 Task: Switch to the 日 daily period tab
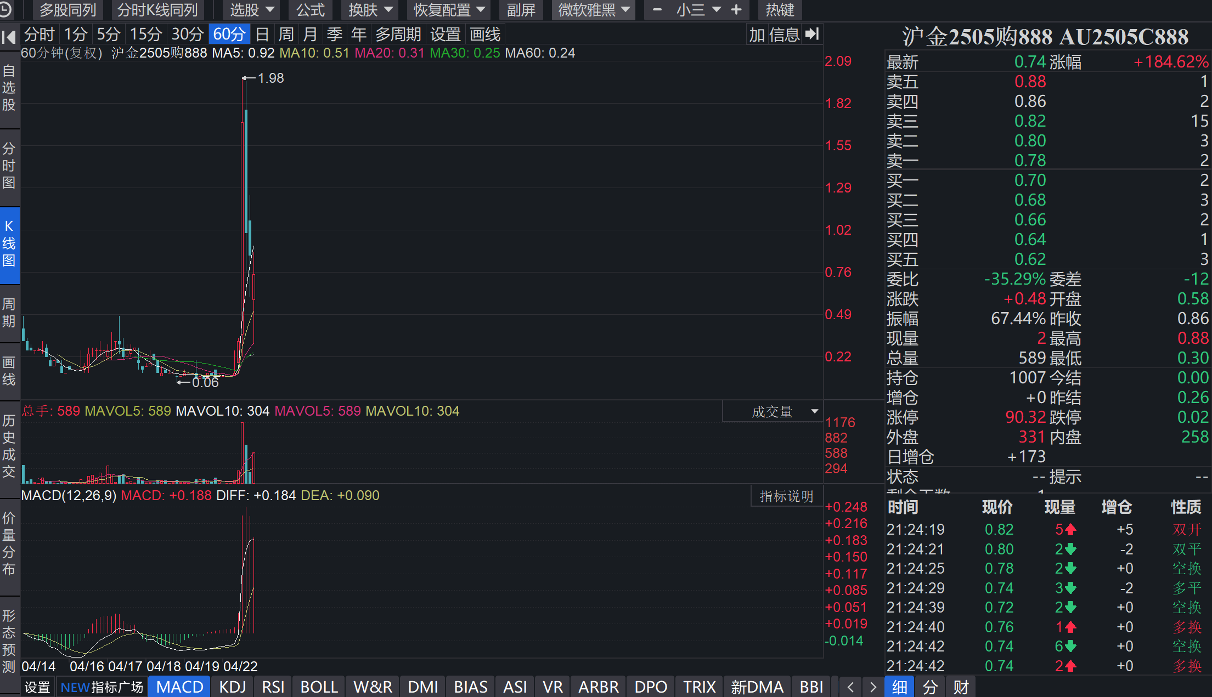[x=262, y=35]
